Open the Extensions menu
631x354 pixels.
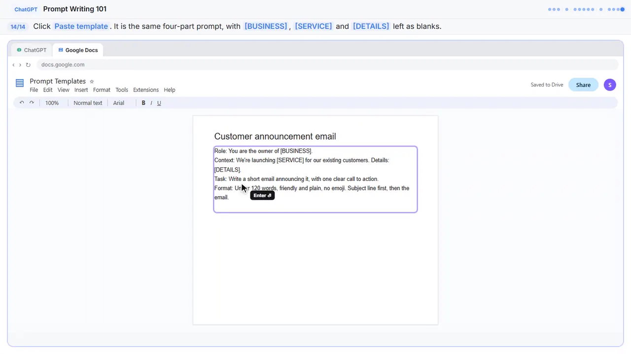[x=146, y=90]
